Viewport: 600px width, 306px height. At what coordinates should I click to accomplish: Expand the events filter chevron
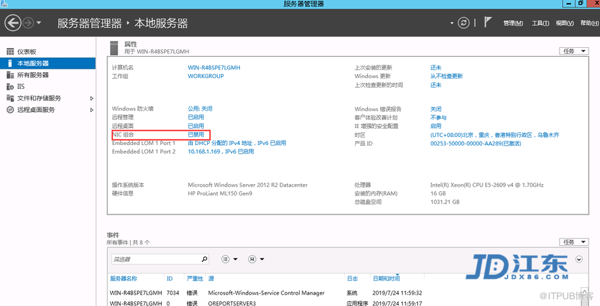[578, 259]
